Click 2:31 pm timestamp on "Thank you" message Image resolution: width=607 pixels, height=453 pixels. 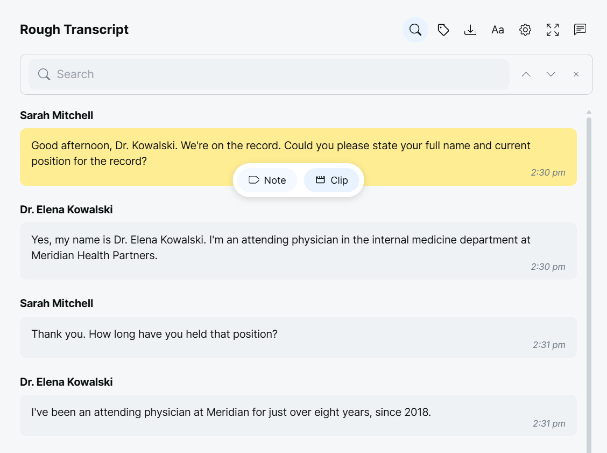pos(549,345)
